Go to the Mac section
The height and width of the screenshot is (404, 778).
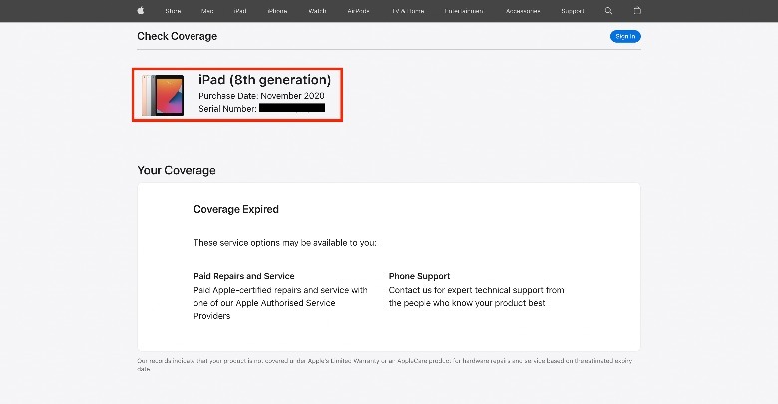pyautogui.click(x=207, y=11)
